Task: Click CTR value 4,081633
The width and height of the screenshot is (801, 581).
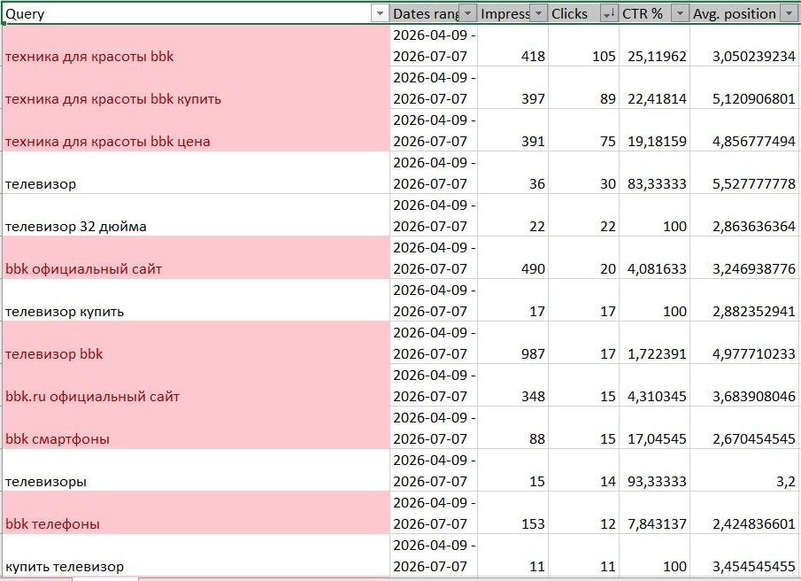Action: tap(654, 258)
